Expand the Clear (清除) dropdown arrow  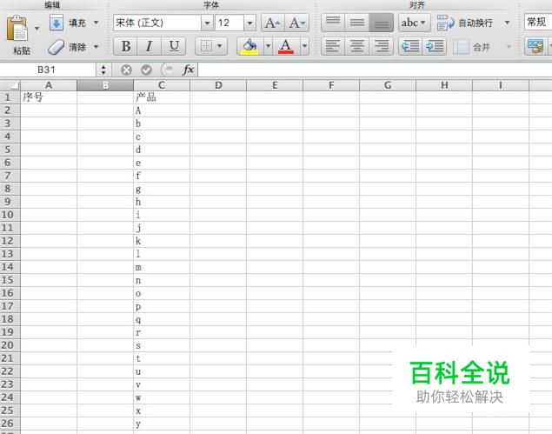[96, 46]
